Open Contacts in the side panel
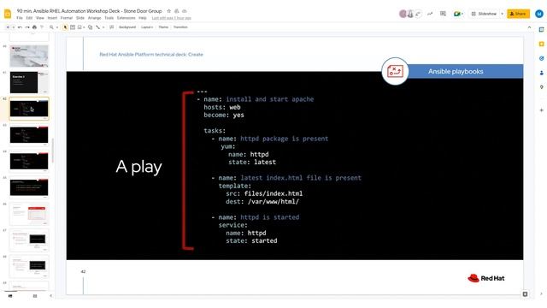This screenshot has height=308, width=547. coord(541,73)
